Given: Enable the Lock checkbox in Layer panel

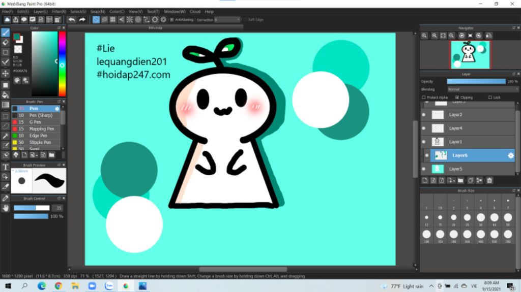Looking at the screenshot, I should (x=490, y=98).
